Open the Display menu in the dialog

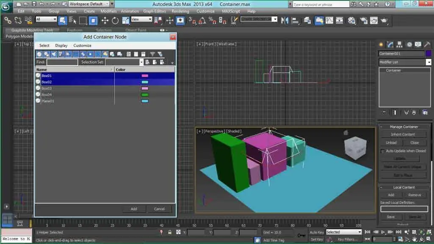tap(61, 46)
